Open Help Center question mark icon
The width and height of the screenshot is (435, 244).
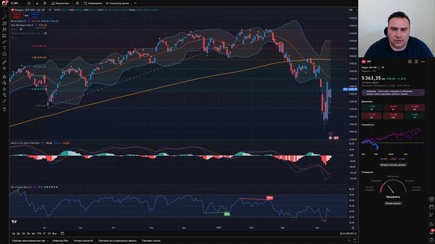tap(432, 240)
